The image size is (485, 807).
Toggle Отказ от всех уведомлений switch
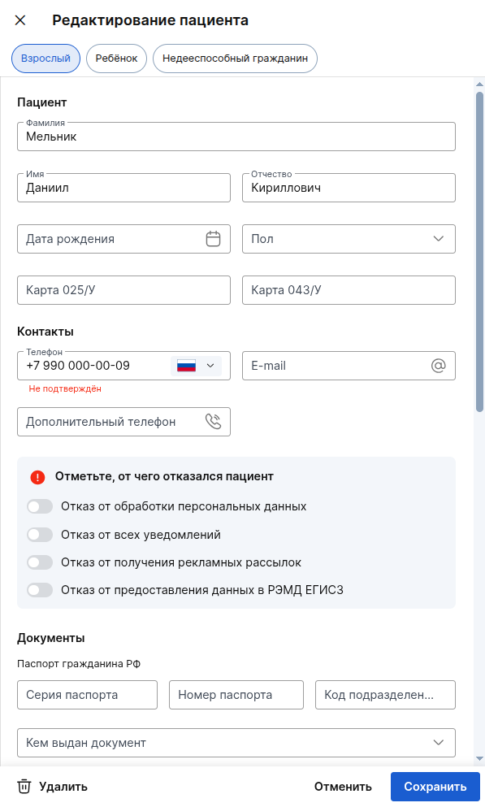40,534
